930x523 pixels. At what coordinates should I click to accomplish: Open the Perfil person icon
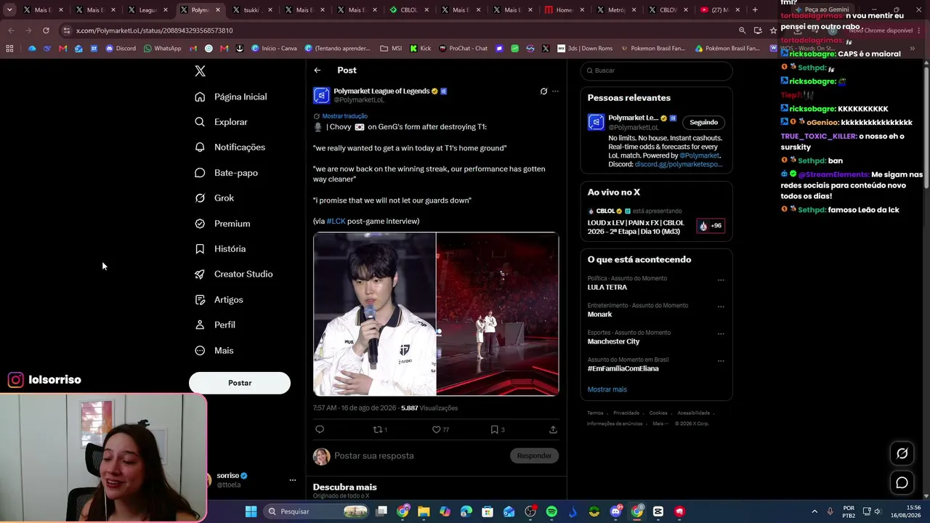tap(200, 325)
